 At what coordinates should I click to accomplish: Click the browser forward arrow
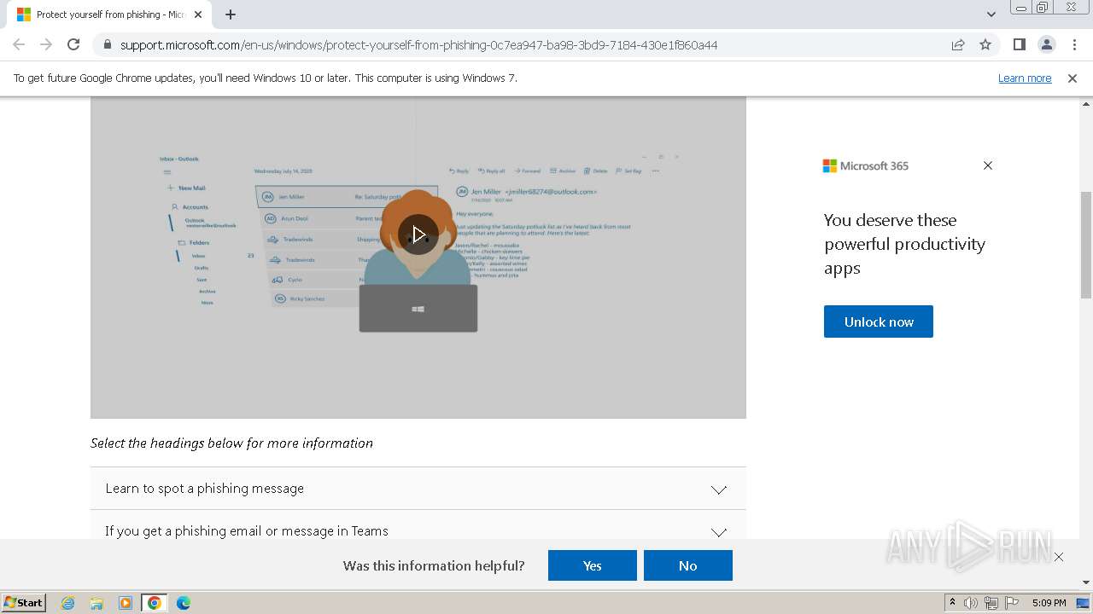click(x=46, y=44)
